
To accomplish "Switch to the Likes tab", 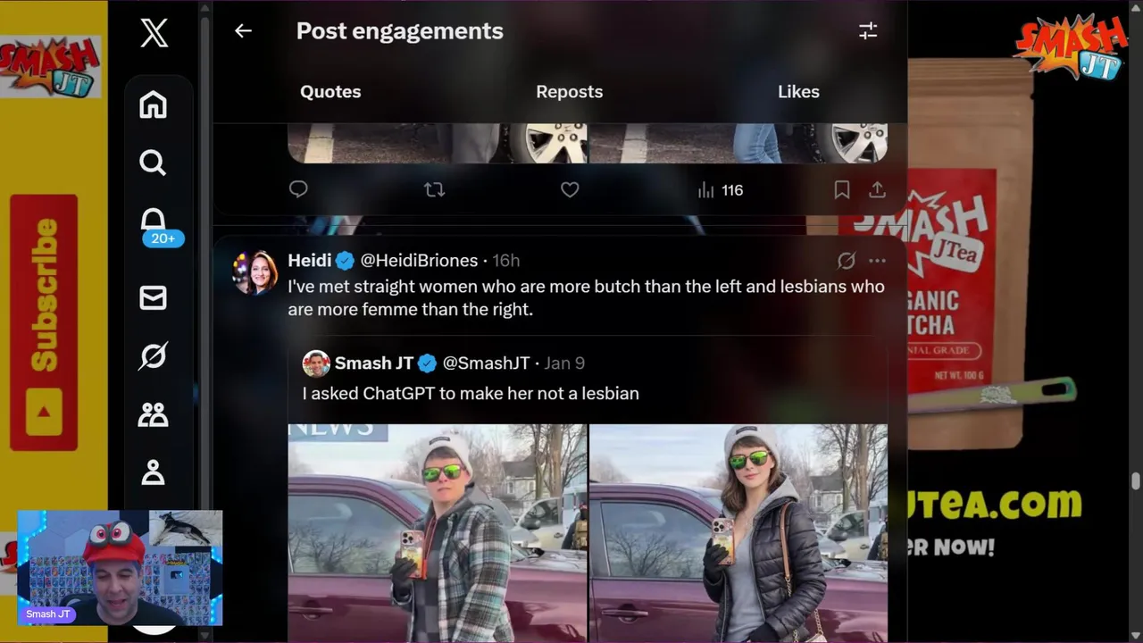I will click(x=798, y=92).
